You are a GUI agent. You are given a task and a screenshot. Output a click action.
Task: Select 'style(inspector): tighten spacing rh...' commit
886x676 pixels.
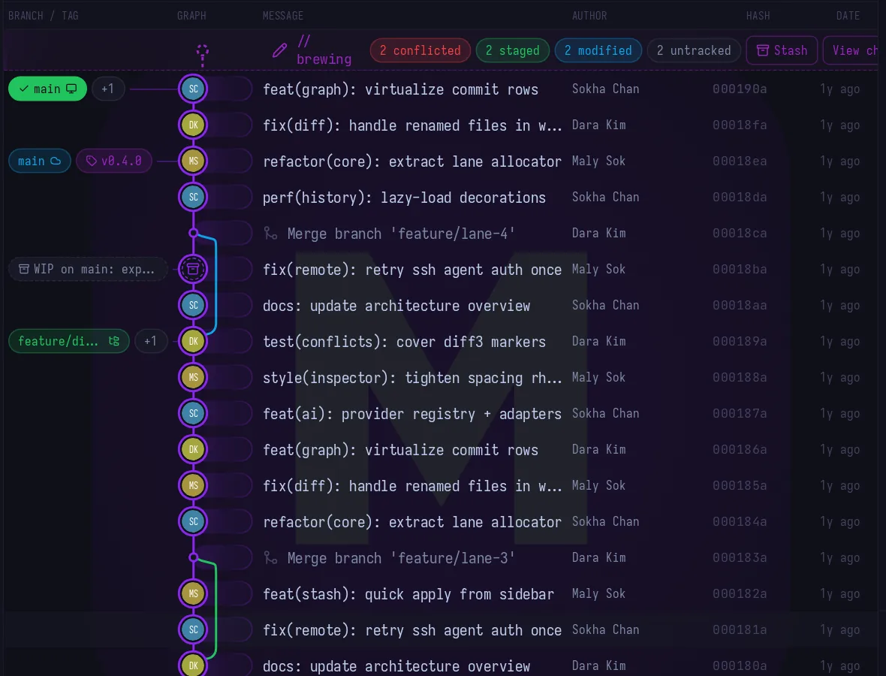tap(412, 378)
